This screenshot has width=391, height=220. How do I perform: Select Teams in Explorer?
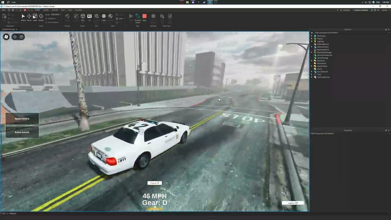[320, 69]
